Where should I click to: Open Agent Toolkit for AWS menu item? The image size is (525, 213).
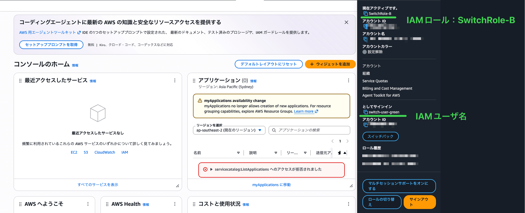pos(381,95)
